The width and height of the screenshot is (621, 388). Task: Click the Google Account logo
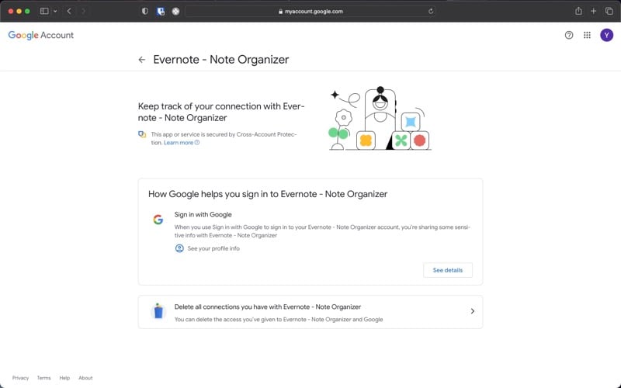(x=41, y=35)
